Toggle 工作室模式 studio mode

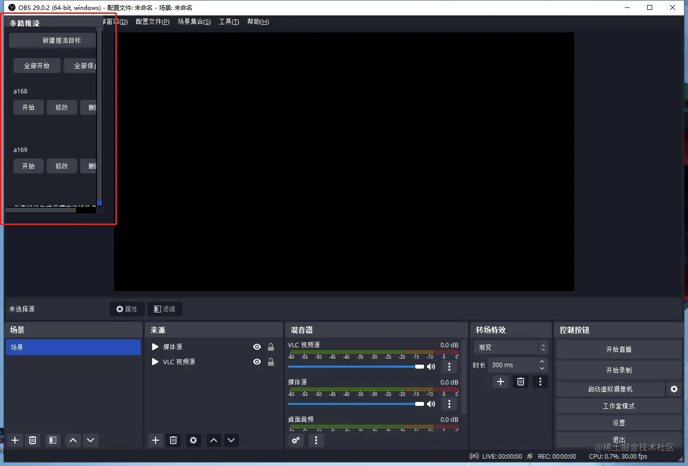coord(619,406)
